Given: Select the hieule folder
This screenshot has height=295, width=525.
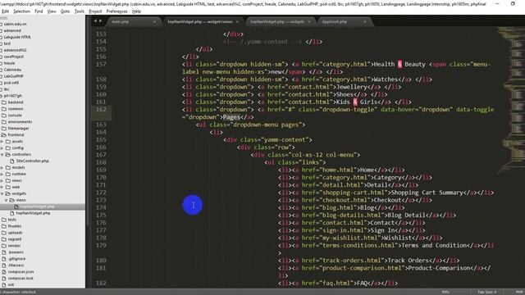Looking at the screenshot, I should click(9, 63).
